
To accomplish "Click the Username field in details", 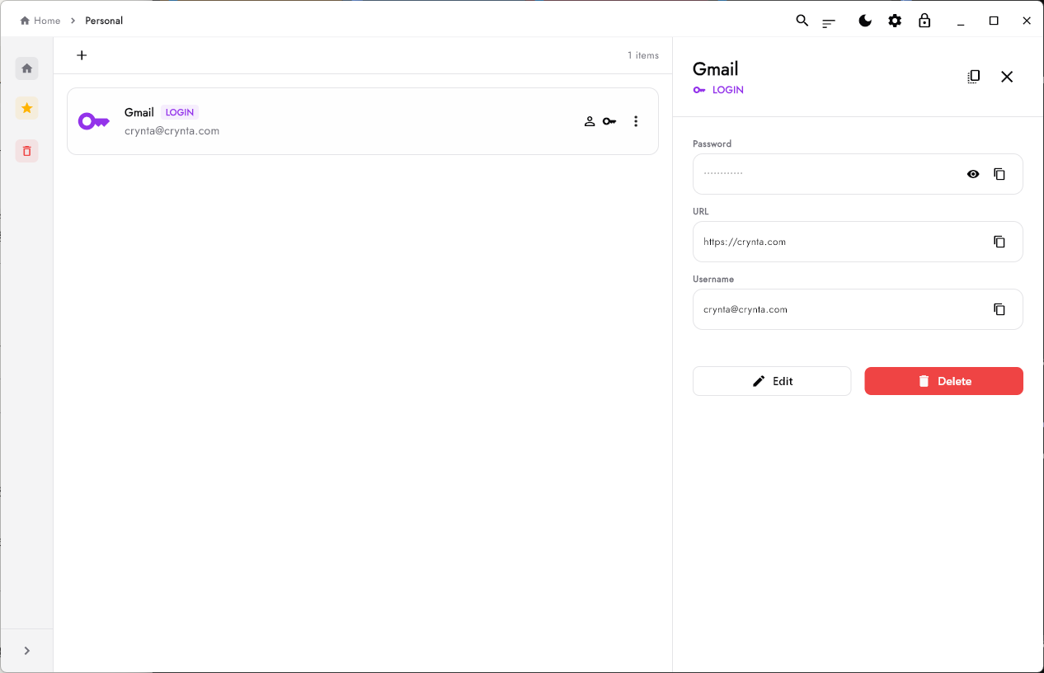I will click(858, 309).
